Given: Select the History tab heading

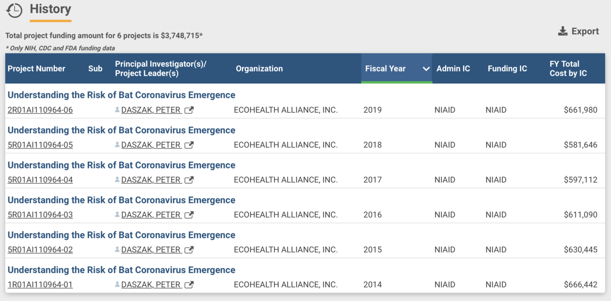Looking at the screenshot, I should pyautogui.click(x=50, y=9).
